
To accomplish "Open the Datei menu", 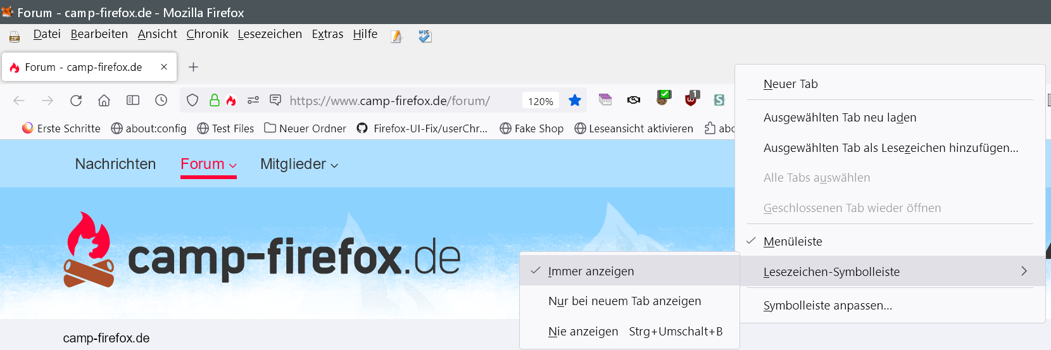I will tap(47, 34).
